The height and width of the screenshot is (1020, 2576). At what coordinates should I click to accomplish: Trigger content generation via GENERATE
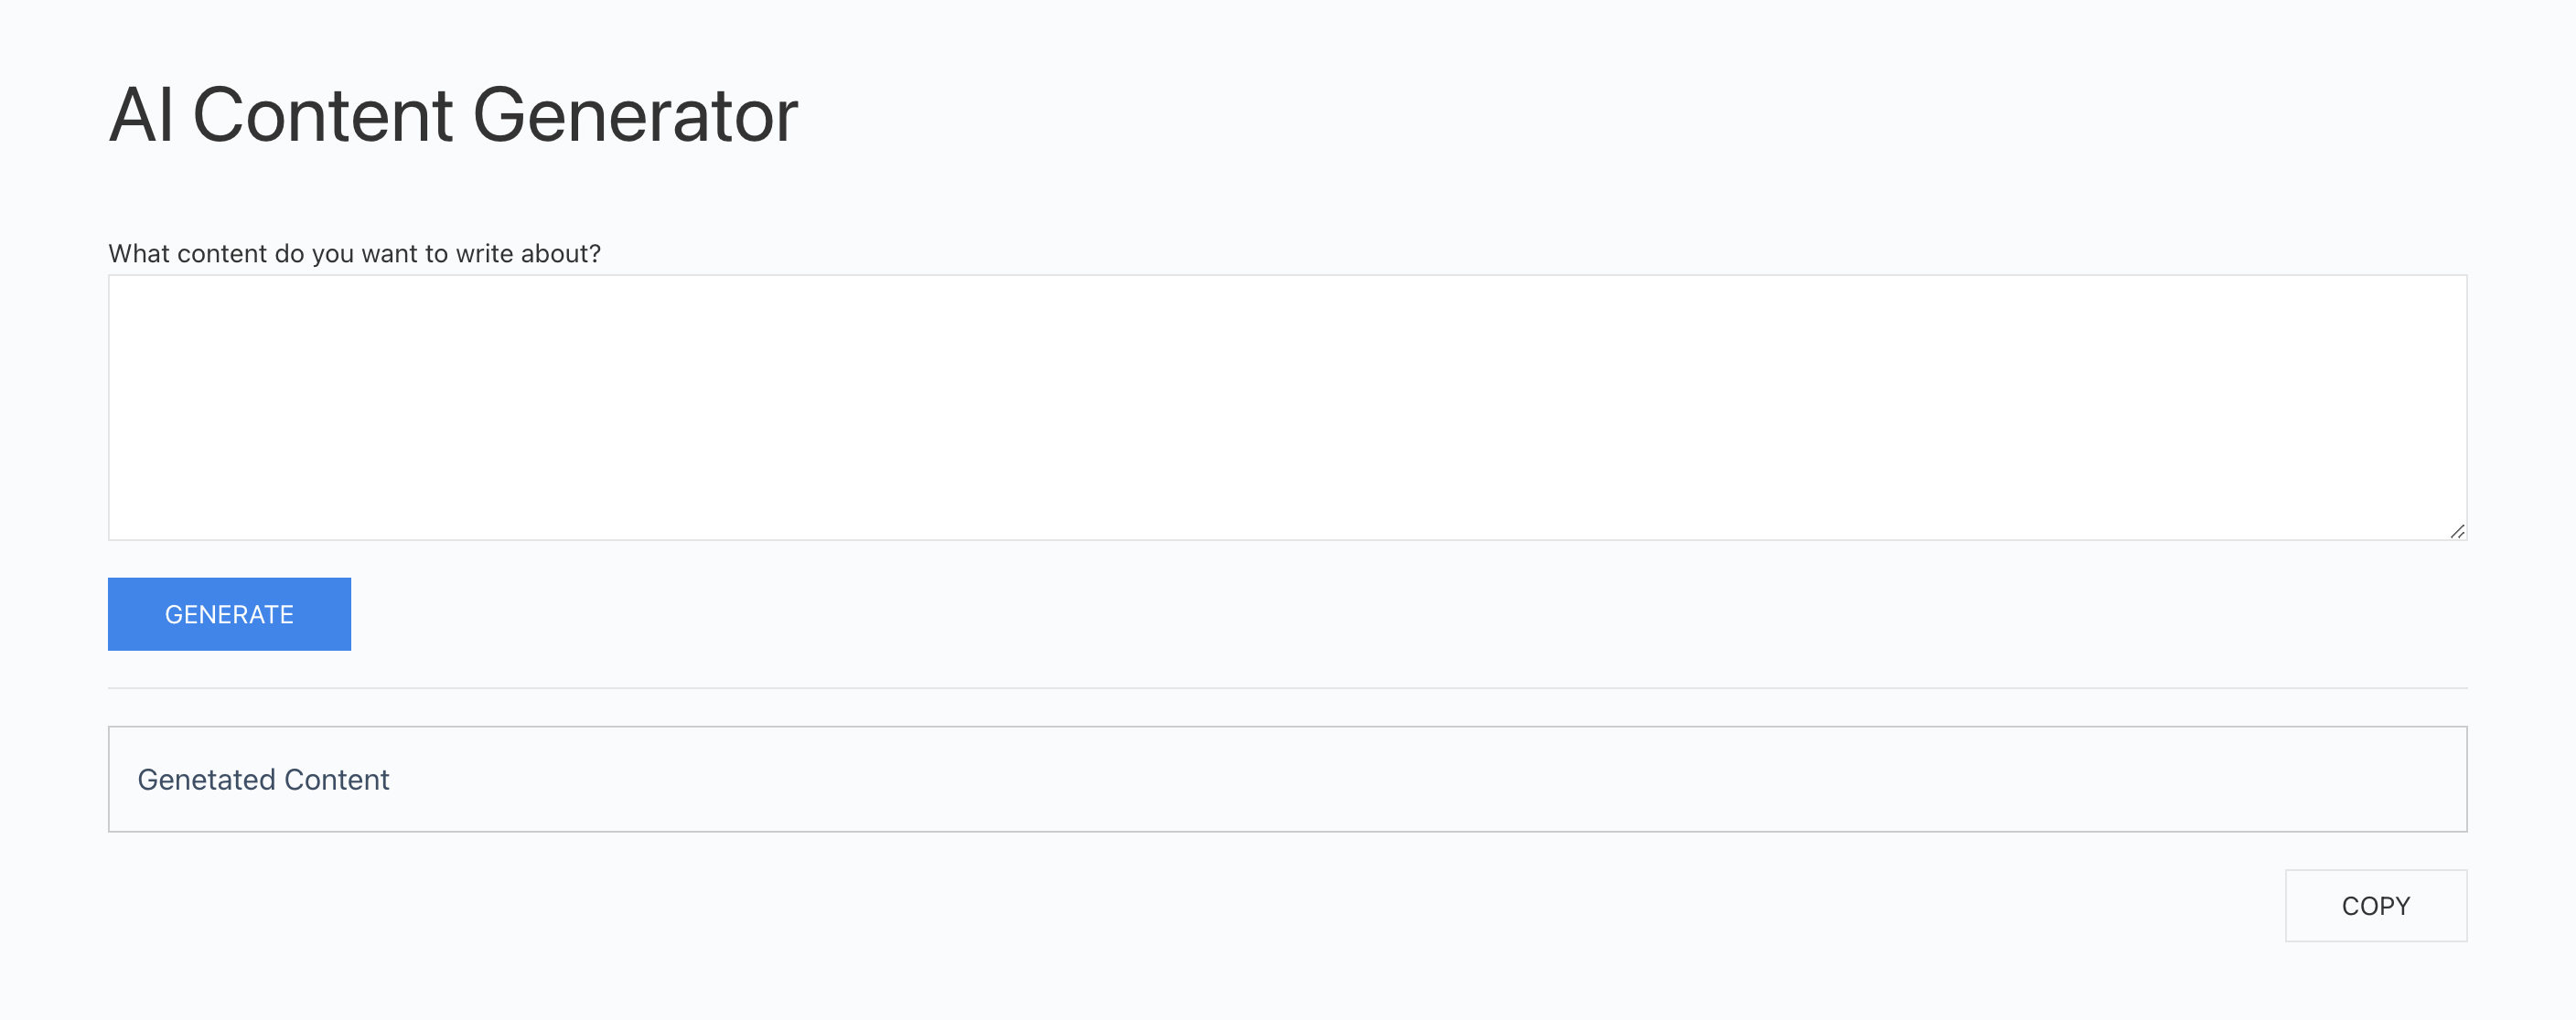click(x=229, y=613)
